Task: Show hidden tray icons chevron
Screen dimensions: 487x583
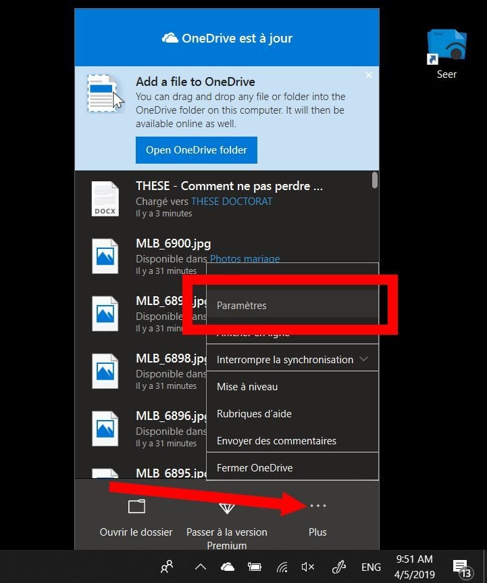Action: [201, 567]
